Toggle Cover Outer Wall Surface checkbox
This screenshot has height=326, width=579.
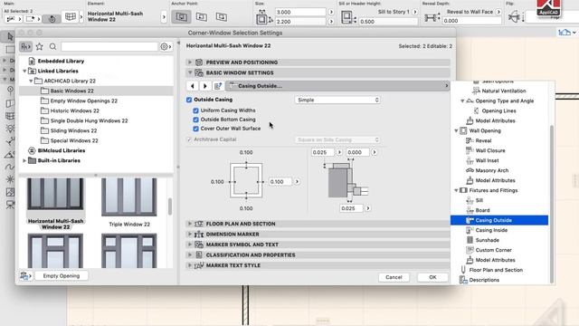pyautogui.click(x=195, y=129)
